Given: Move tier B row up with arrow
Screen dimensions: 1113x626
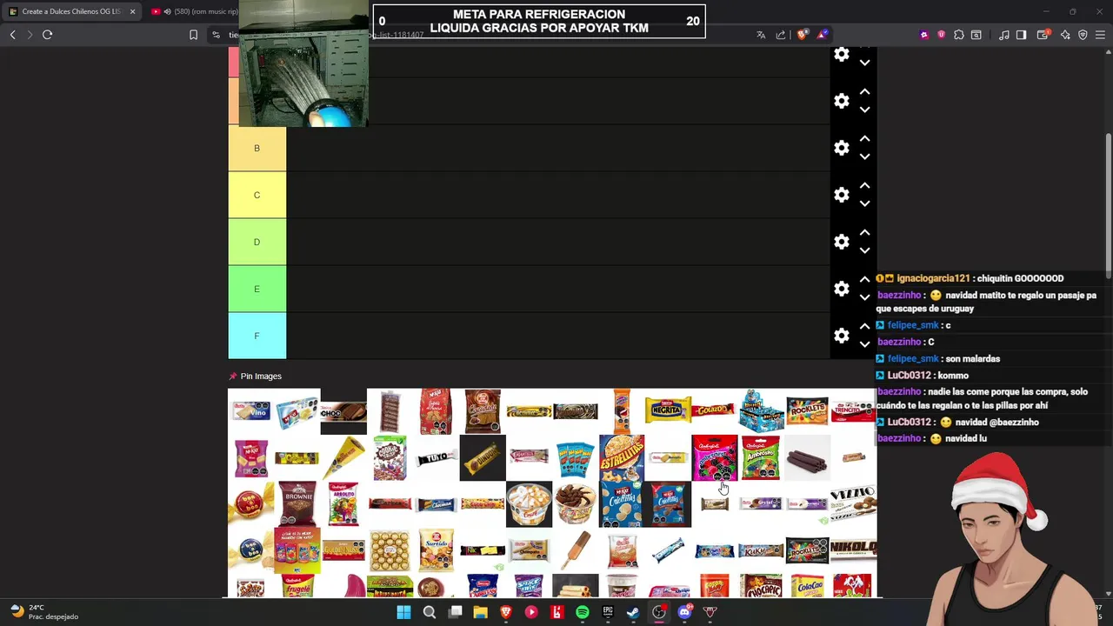Looking at the screenshot, I should tap(864, 138).
